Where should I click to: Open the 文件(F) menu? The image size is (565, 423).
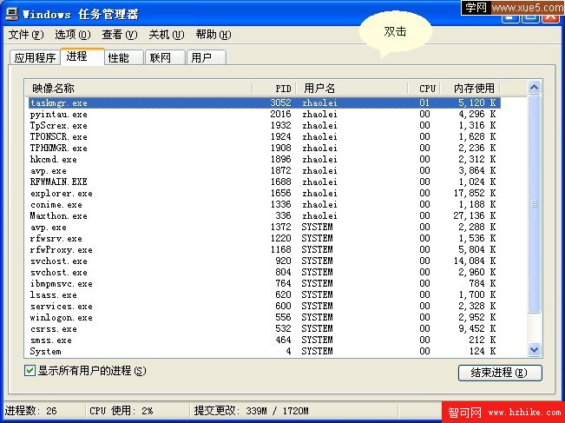pos(26,35)
